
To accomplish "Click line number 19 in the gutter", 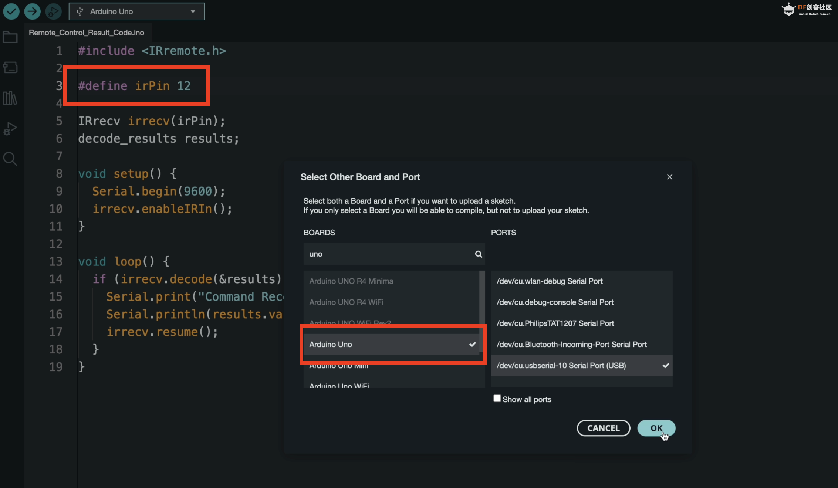I will pyautogui.click(x=56, y=367).
